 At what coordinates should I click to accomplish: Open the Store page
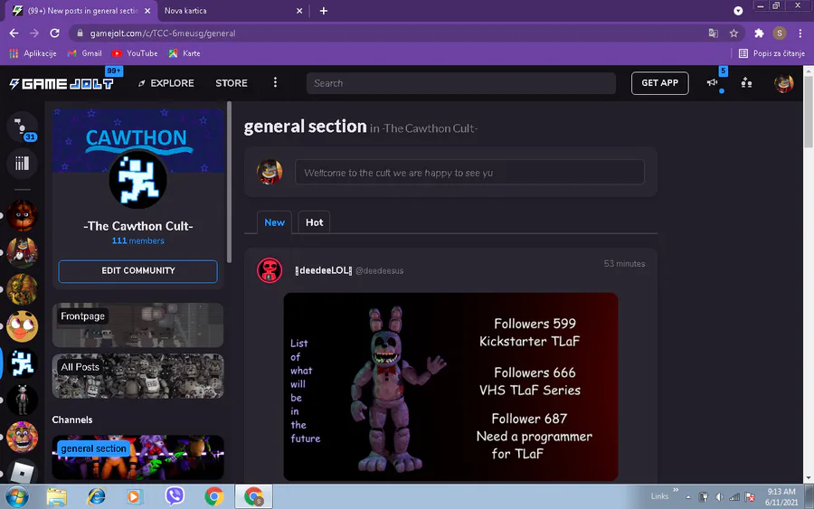pos(232,83)
